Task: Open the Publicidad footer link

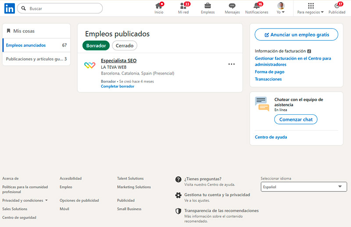Action: pos(126,200)
